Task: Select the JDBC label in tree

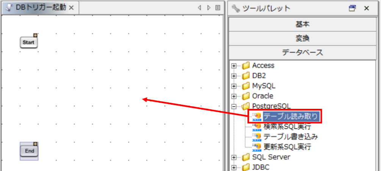Action: [x=261, y=167]
